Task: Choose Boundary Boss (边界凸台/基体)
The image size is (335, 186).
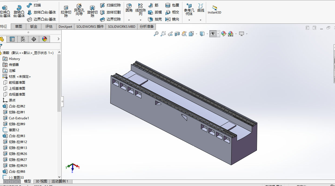Action: coord(42,19)
